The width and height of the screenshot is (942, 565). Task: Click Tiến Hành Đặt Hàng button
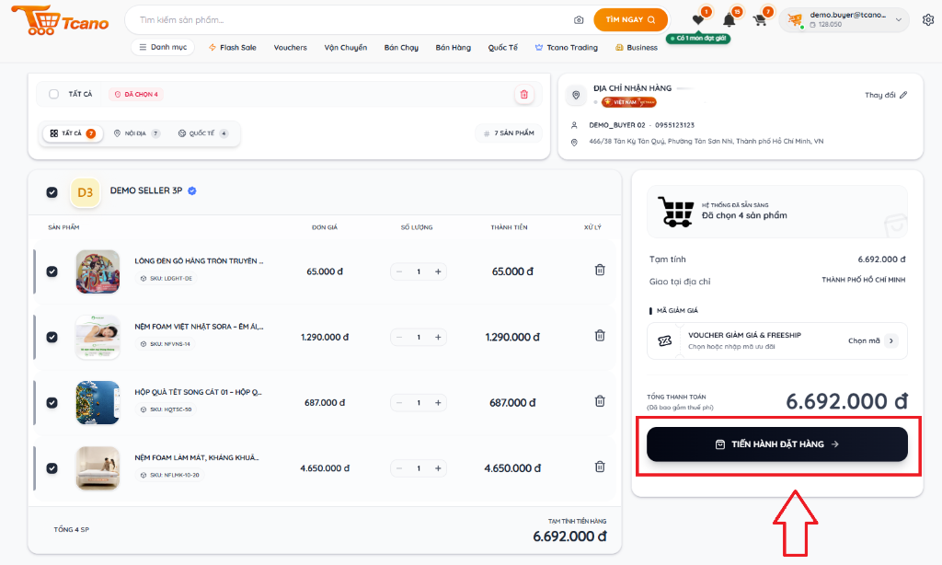776,444
